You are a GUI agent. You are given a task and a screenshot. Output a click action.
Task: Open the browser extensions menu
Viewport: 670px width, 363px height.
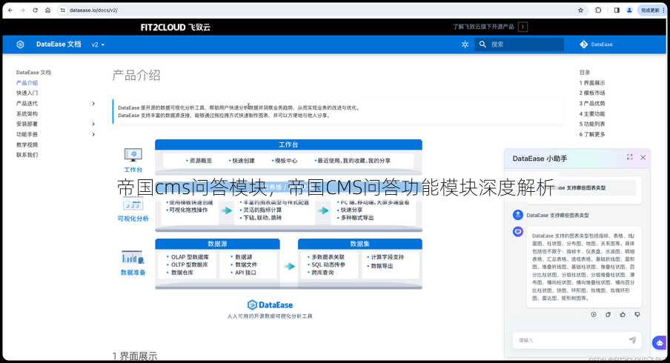click(598, 10)
